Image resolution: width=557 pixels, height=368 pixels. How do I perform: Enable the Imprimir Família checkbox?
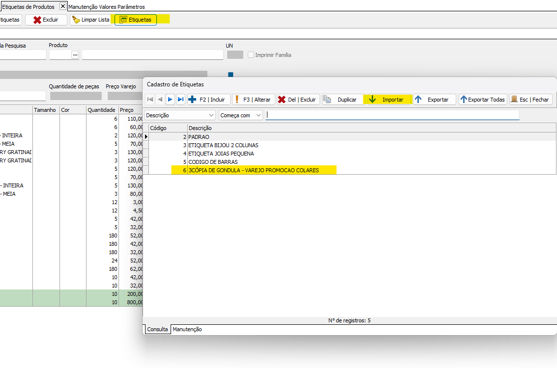251,55
